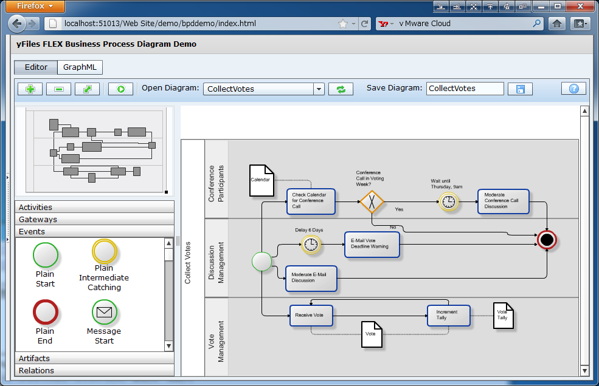
Task: Click the E-Mail Vote Deadline Warning task
Action: click(372, 245)
